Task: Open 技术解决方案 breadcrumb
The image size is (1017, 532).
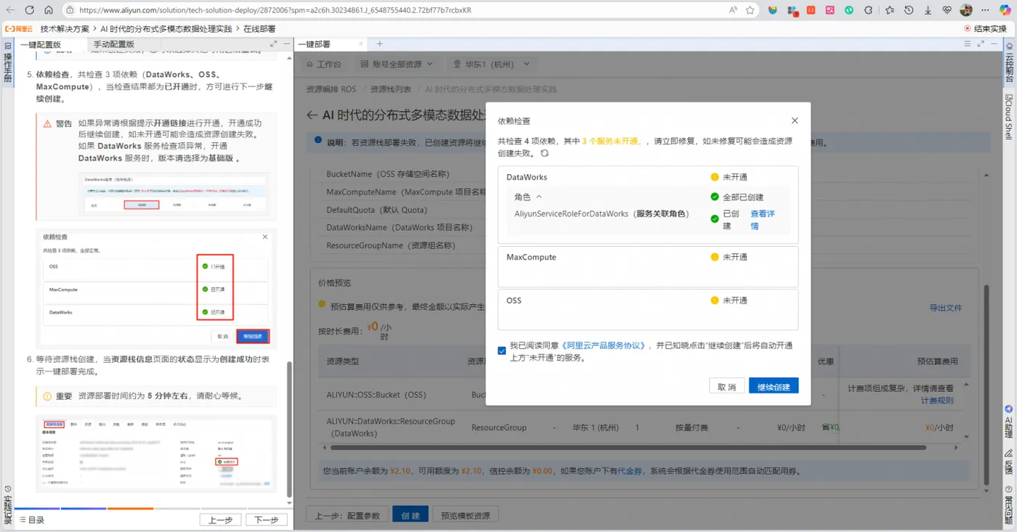Action: [x=65, y=29]
